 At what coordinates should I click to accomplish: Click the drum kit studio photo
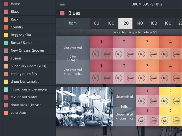(85, 107)
